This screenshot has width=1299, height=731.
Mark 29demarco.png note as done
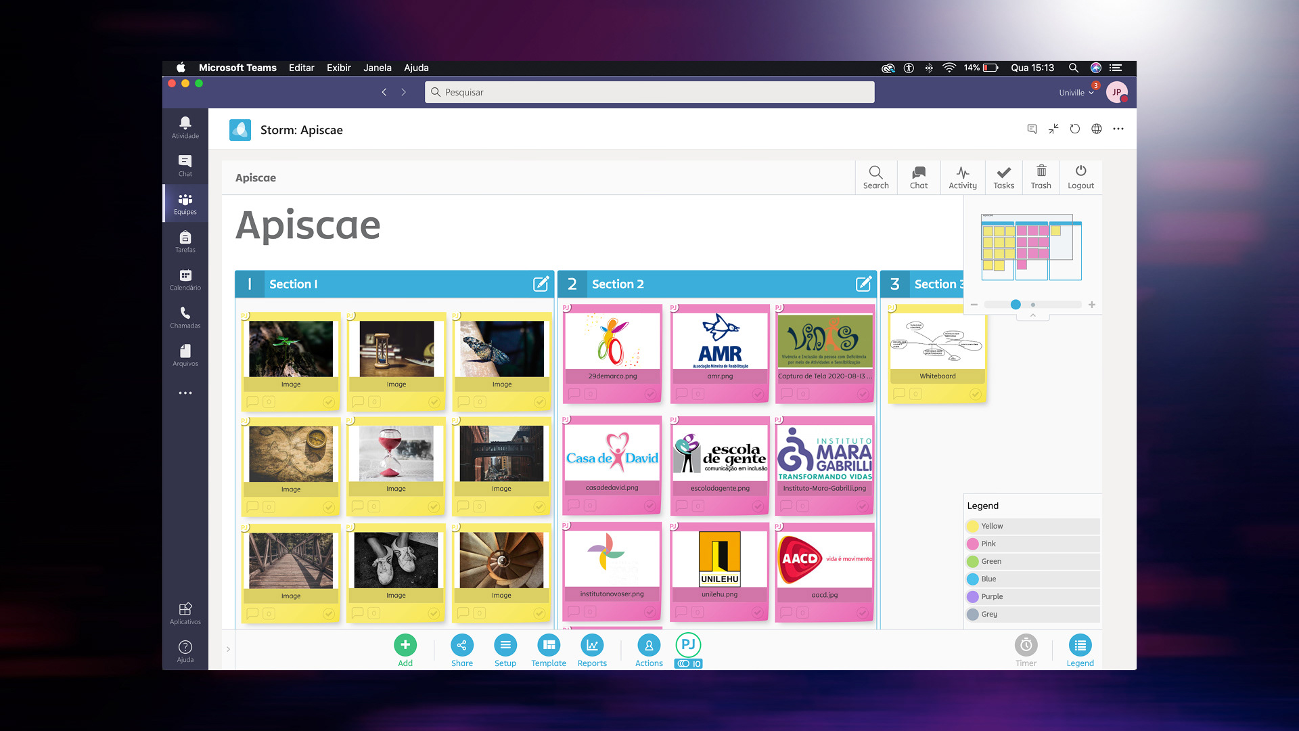click(x=650, y=394)
